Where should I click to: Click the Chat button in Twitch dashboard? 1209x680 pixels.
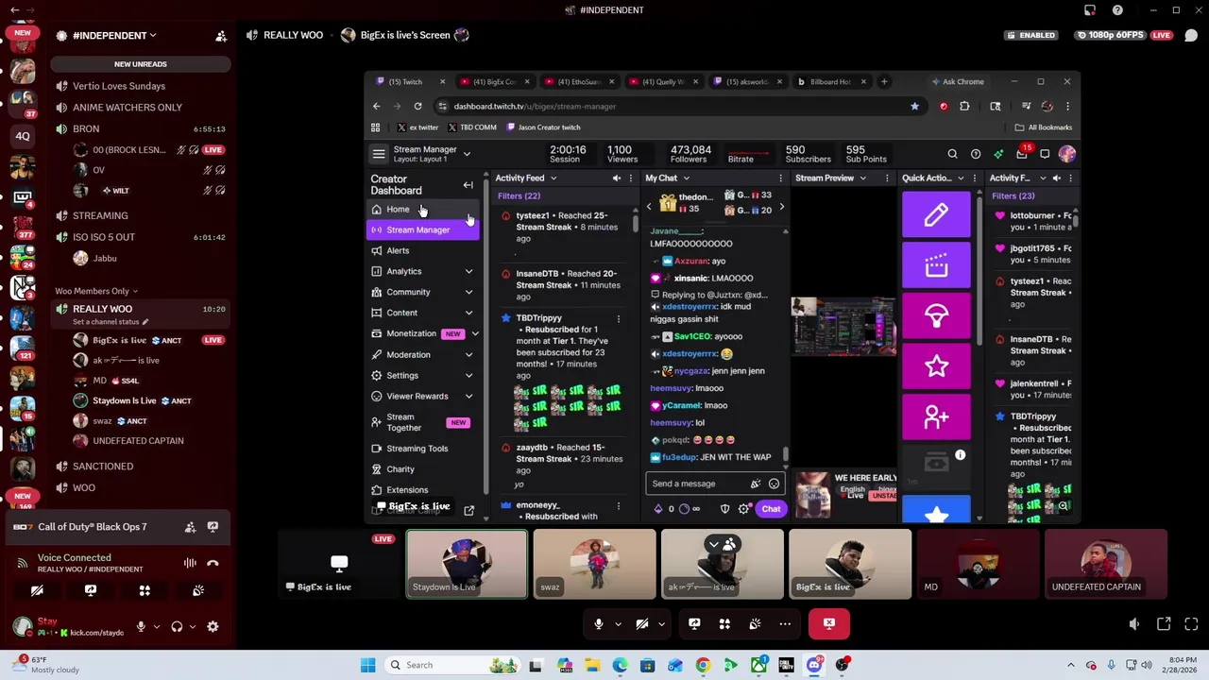coord(771,509)
